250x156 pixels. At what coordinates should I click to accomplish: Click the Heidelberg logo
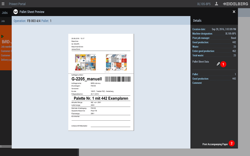(235, 4)
